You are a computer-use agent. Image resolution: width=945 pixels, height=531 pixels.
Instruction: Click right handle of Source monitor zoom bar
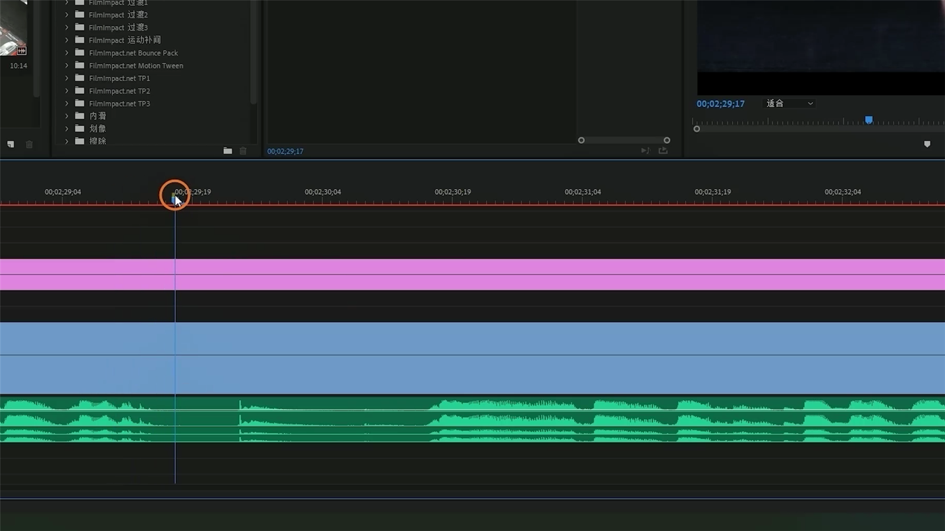point(667,140)
